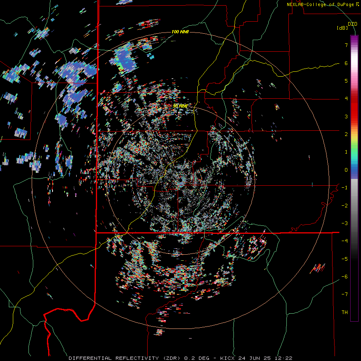Click the 0.2 DEG elevation angle text
The height and width of the screenshot is (361, 361).
pos(197,358)
